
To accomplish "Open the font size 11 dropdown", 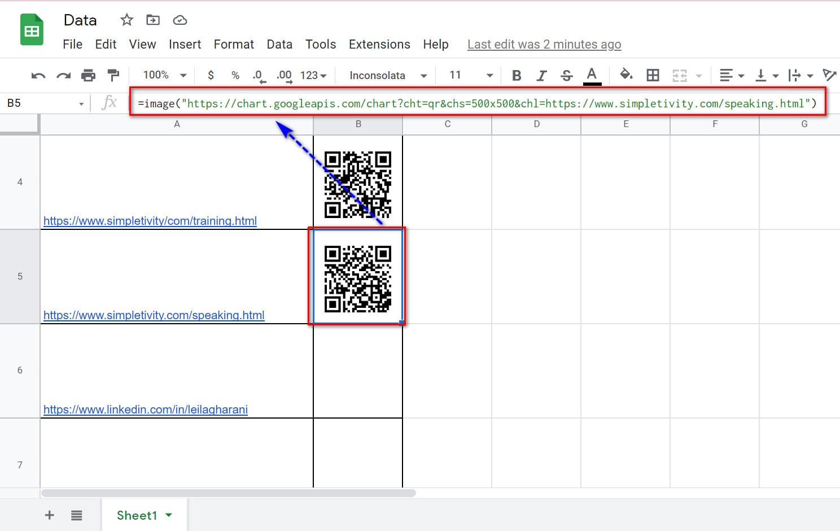I will tap(470, 75).
